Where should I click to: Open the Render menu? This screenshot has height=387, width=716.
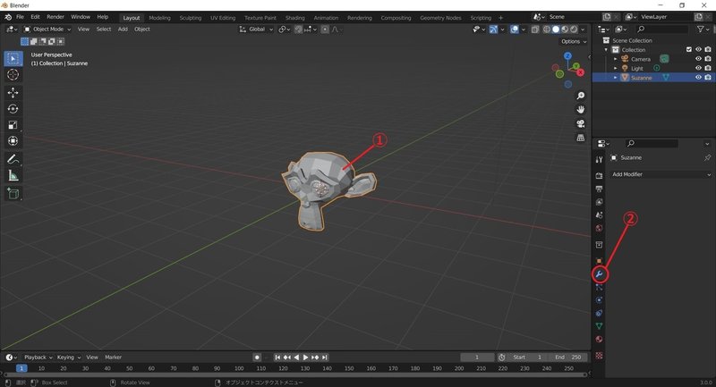(x=55, y=17)
